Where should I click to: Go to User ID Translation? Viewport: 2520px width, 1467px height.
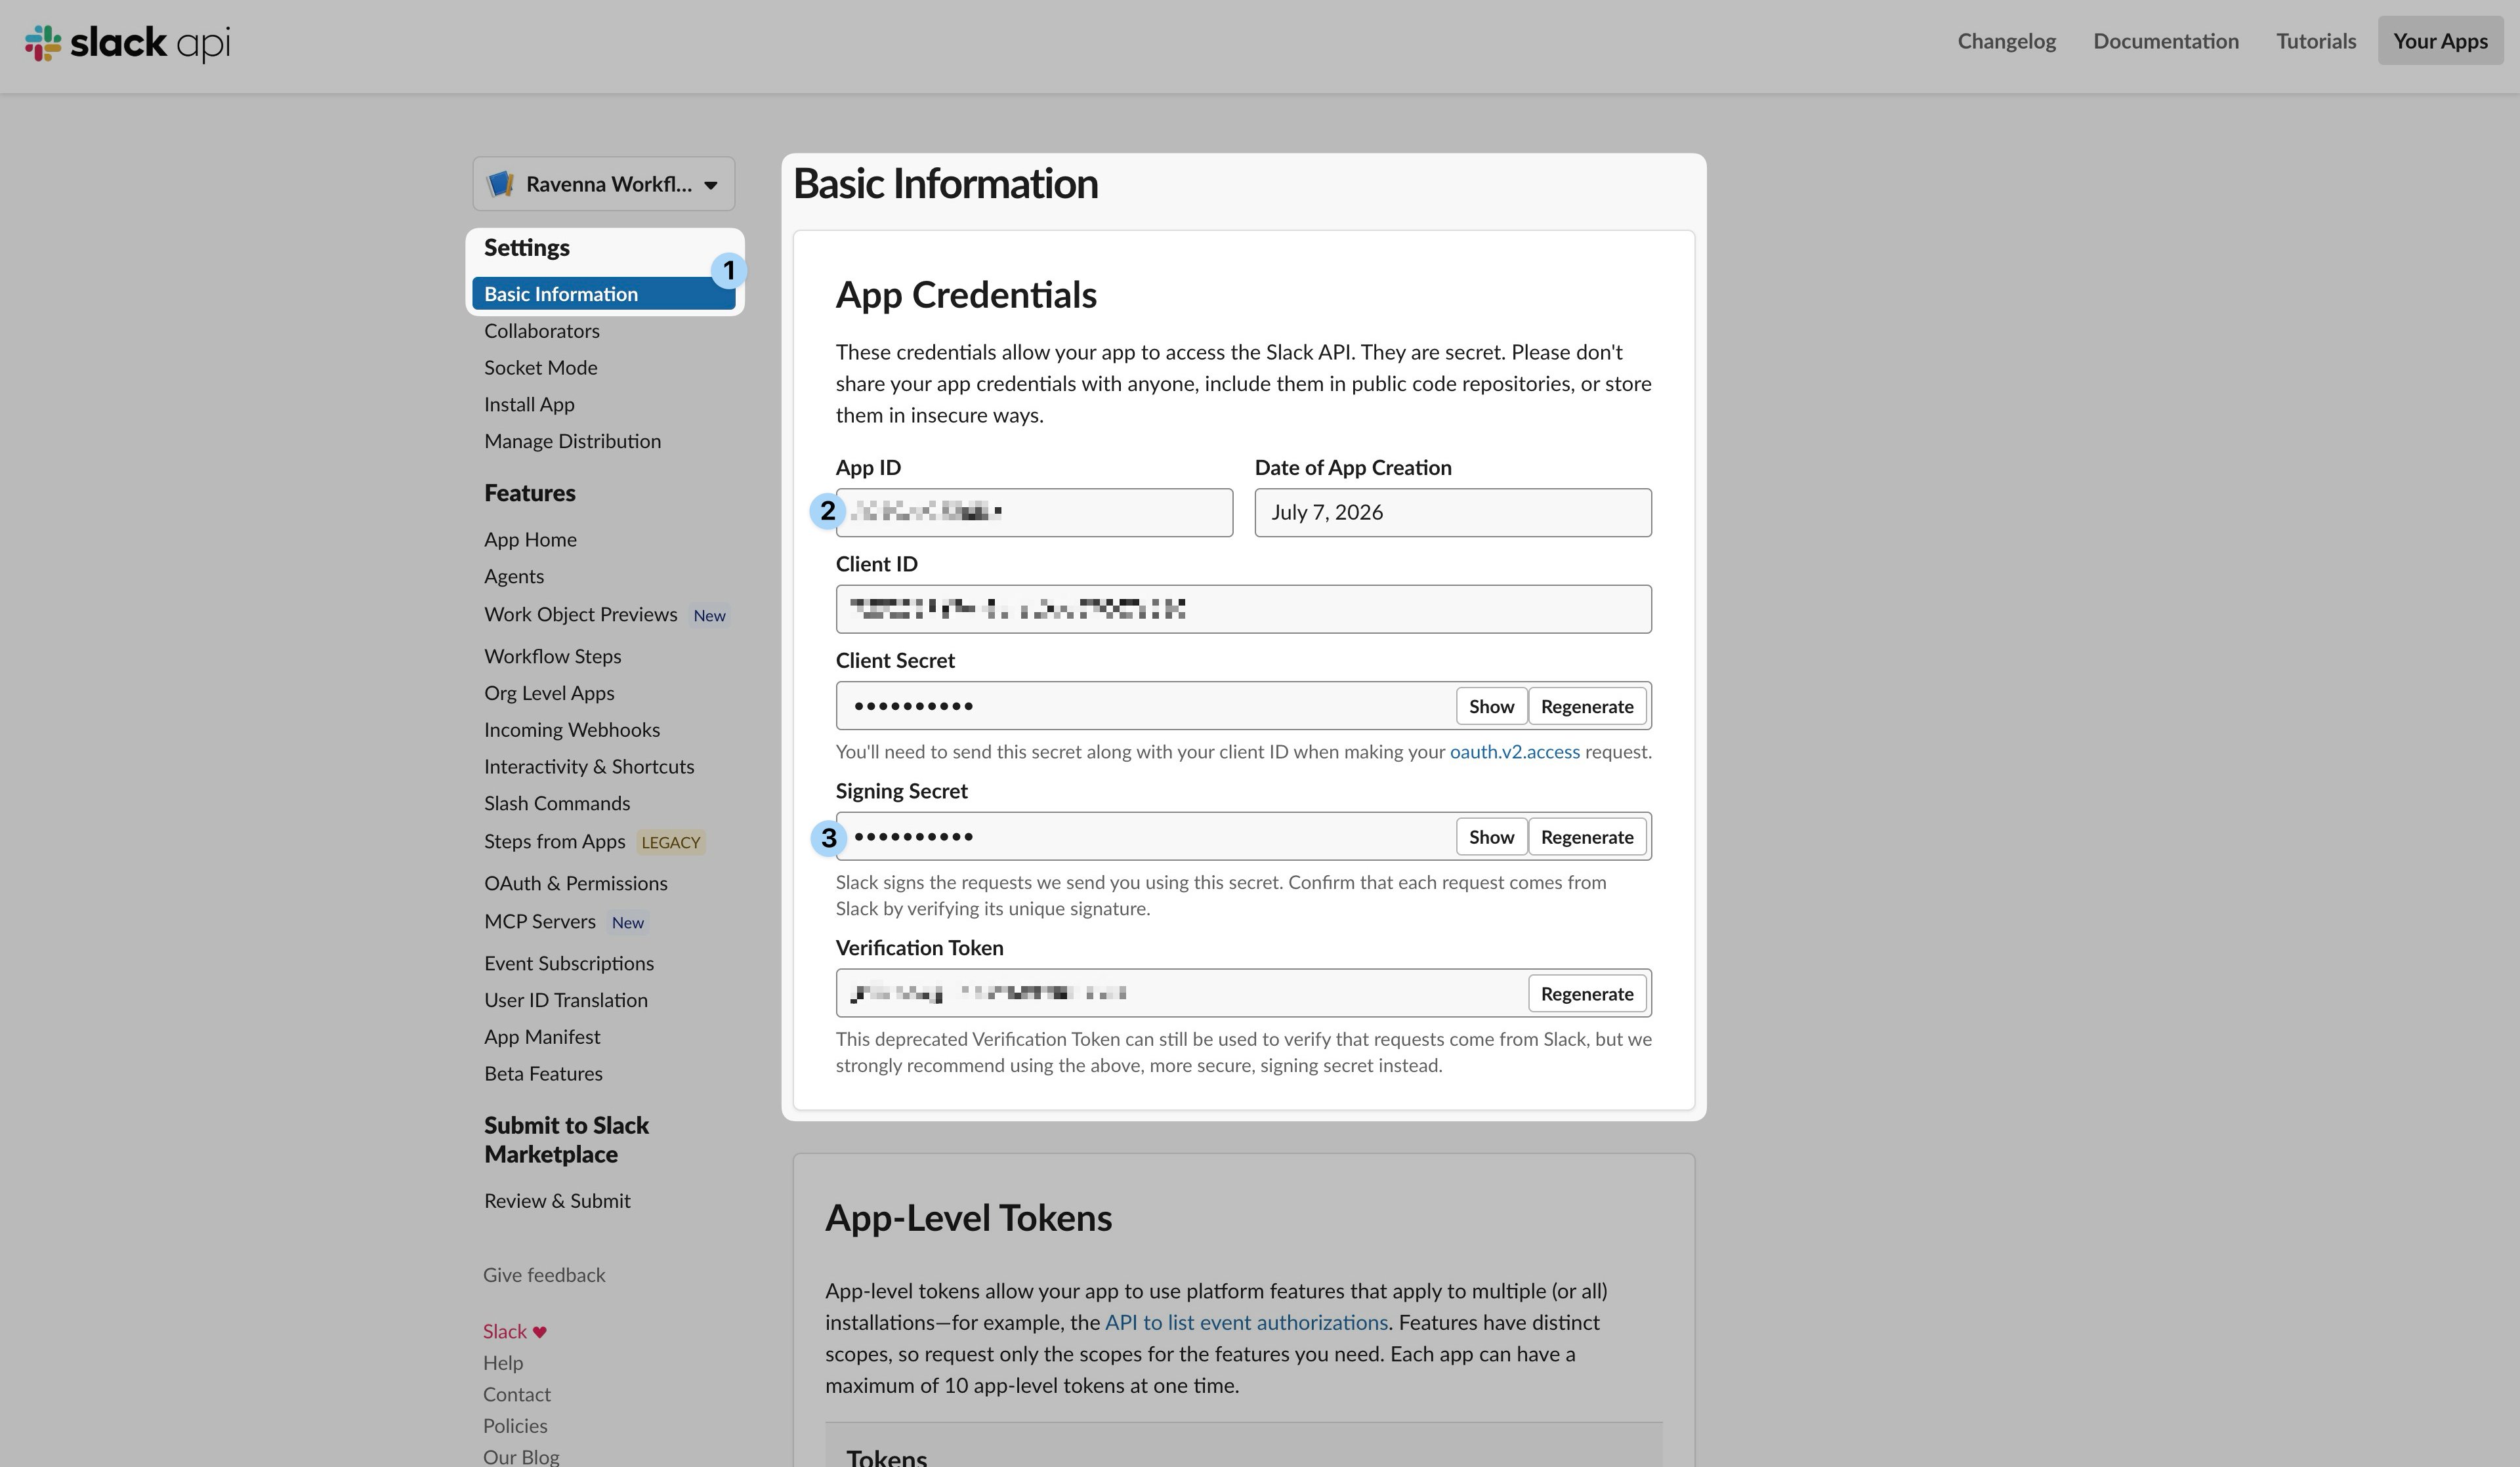[x=566, y=1001]
